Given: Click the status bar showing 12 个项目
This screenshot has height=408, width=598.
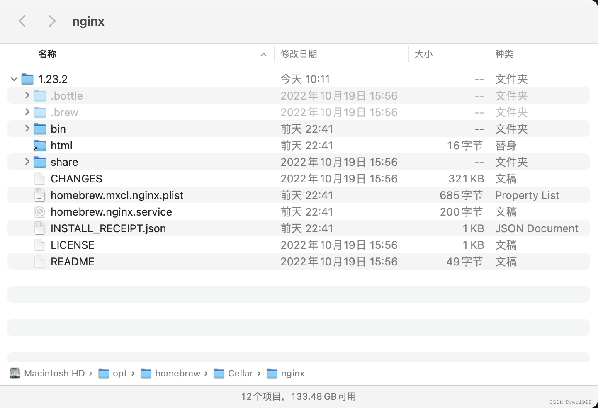Looking at the screenshot, I should click(x=299, y=396).
